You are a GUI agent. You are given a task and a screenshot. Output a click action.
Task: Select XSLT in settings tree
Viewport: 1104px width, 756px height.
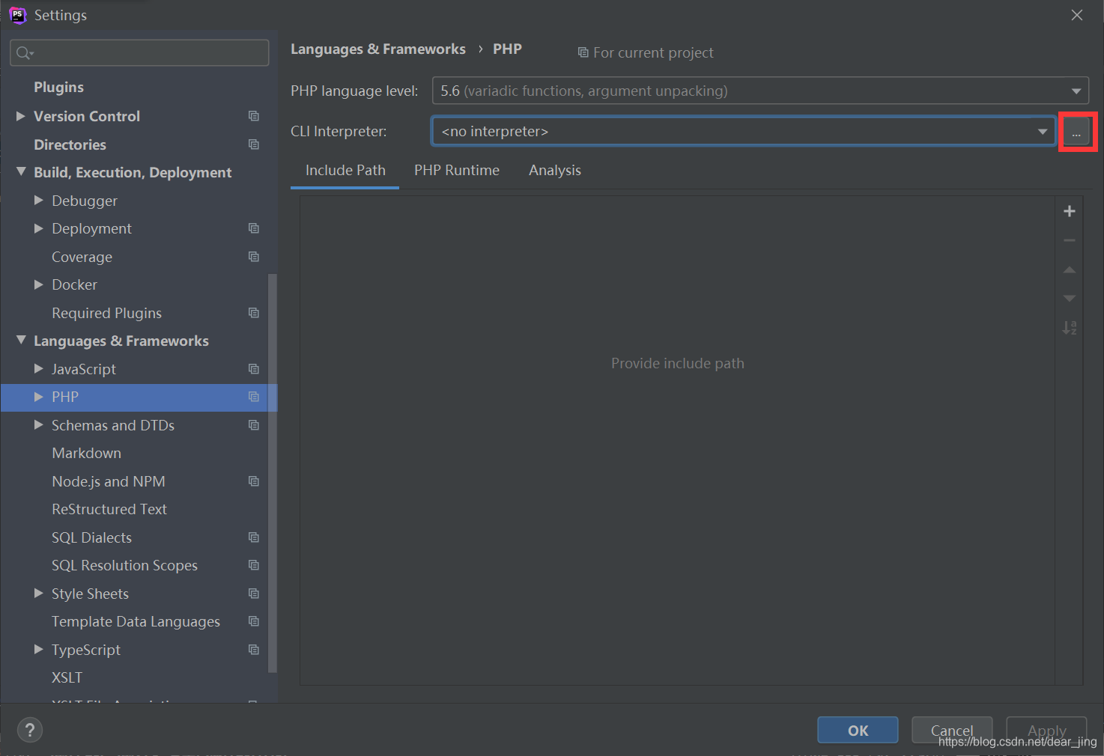67,677
